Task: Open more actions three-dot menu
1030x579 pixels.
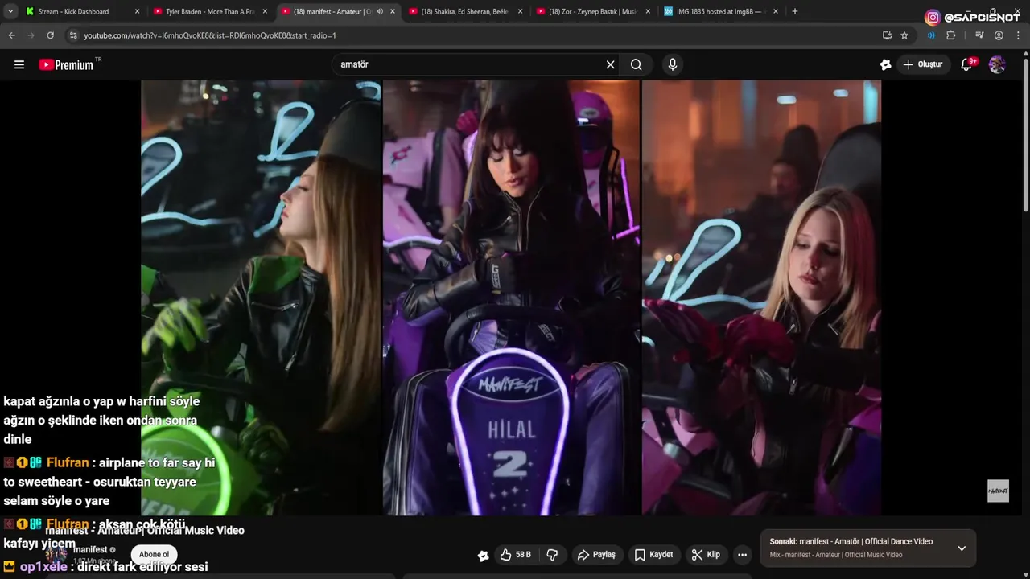Action: [743, 555]
